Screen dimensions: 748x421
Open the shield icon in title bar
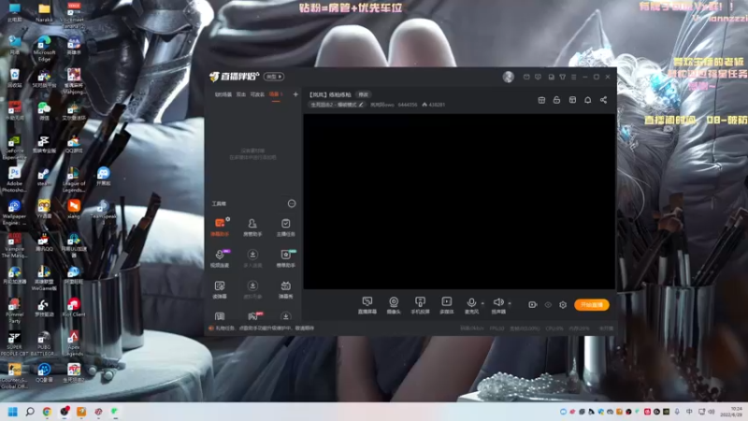538,77
